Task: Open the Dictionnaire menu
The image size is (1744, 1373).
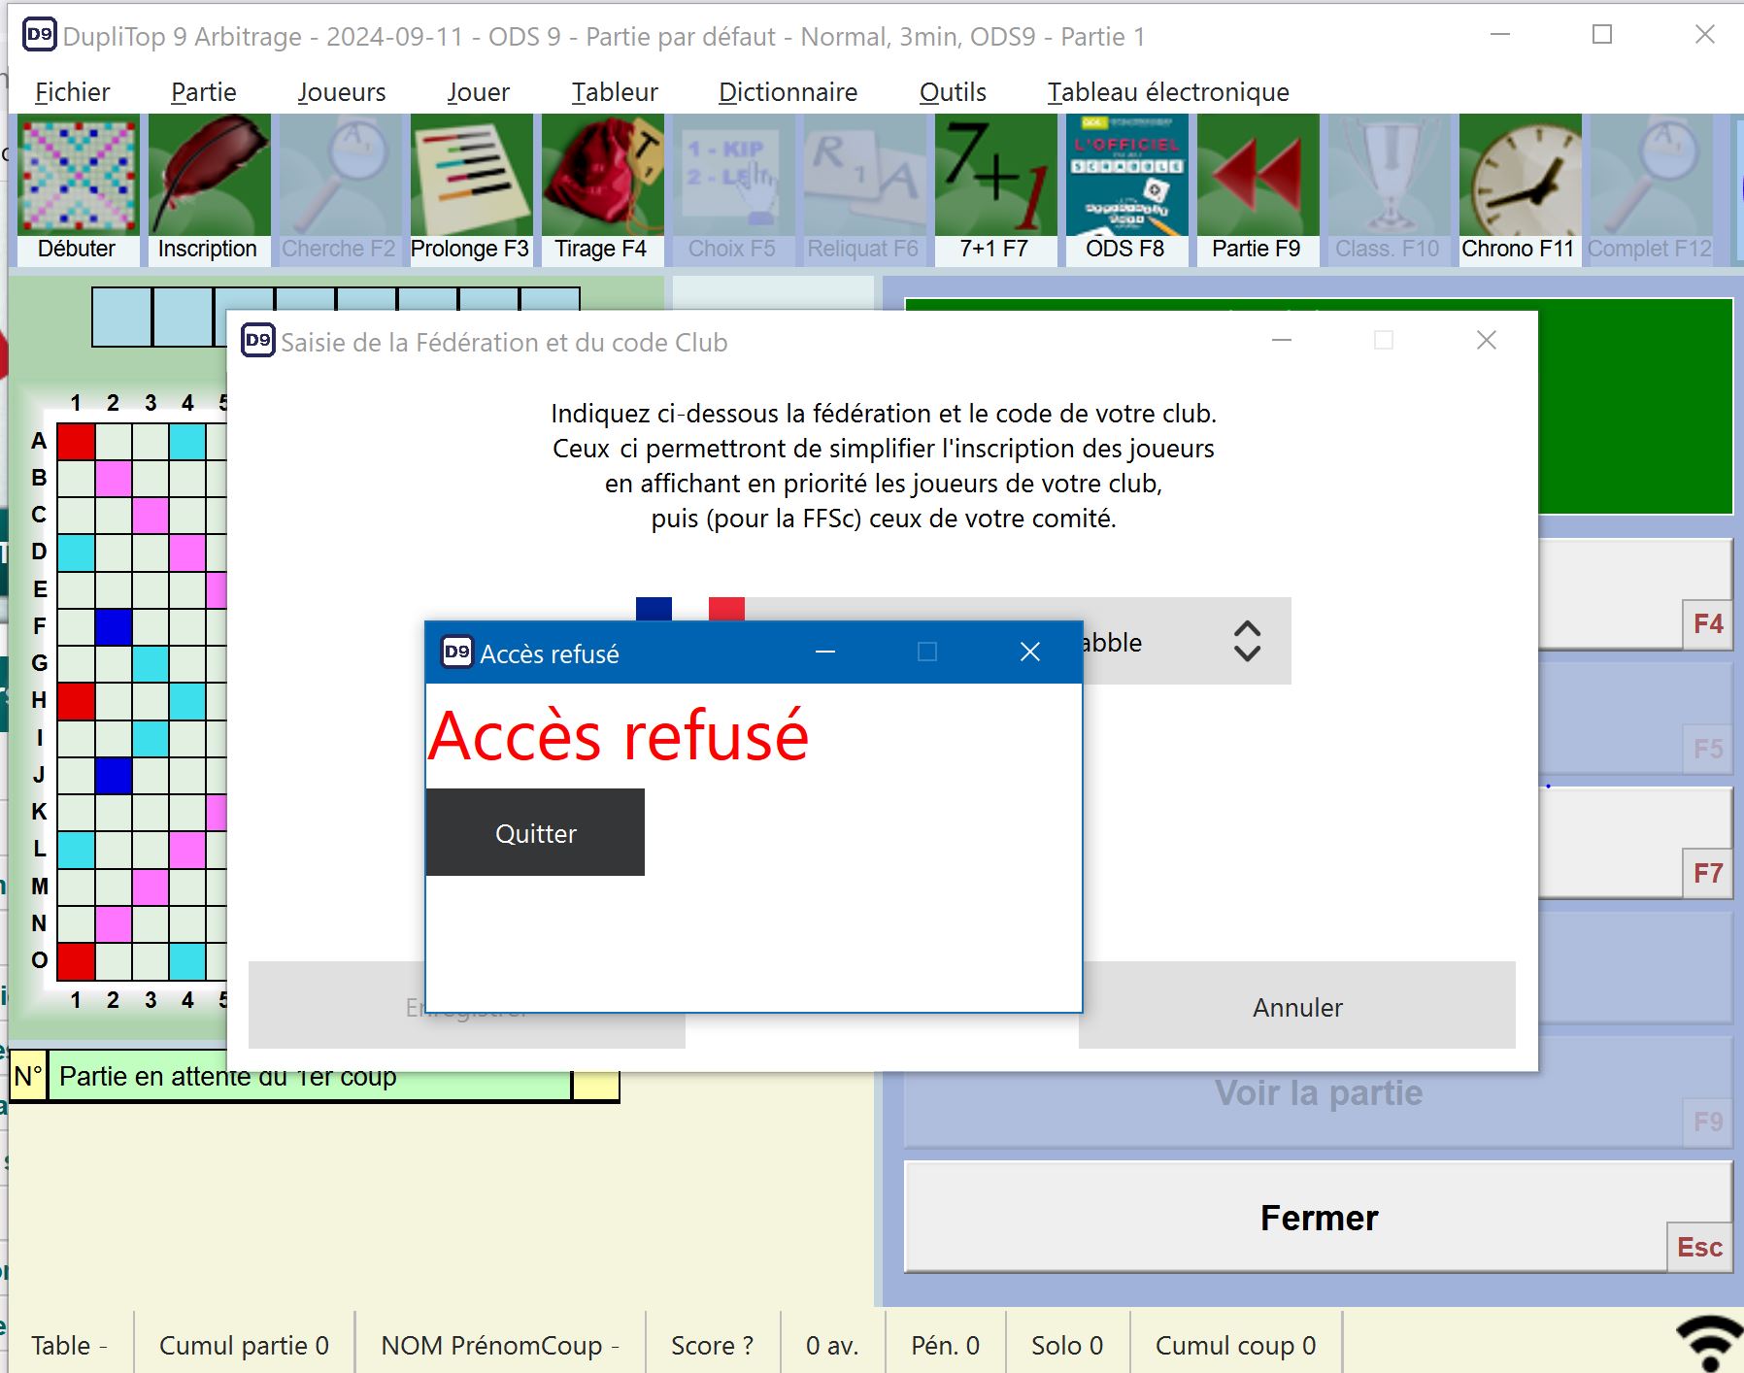Action: [788, 92]
